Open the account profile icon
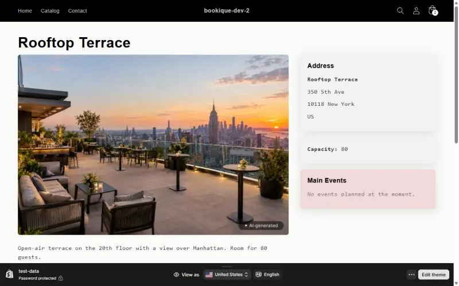Image resolution: width=459 pixels, height=286 pixels. 416,11
